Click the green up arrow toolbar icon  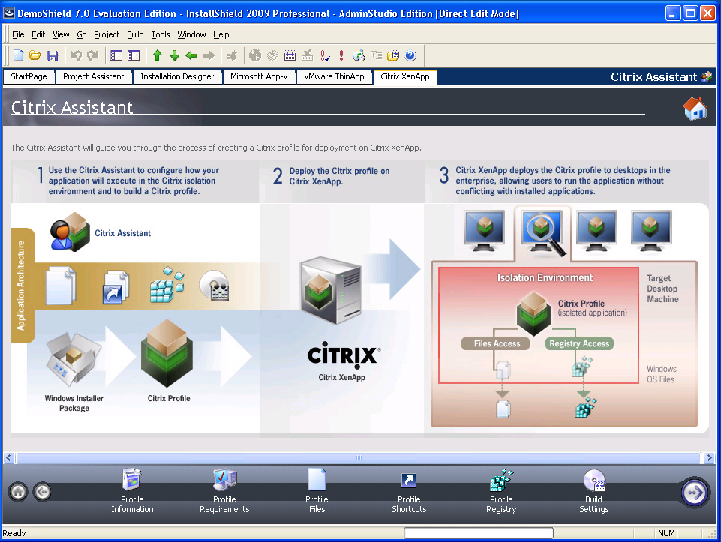pyautogui.click(x=157, y=55)
